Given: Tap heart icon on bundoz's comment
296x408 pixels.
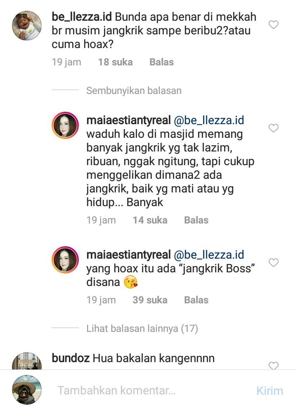Looking at the screenshot, I should click(274, 365).
